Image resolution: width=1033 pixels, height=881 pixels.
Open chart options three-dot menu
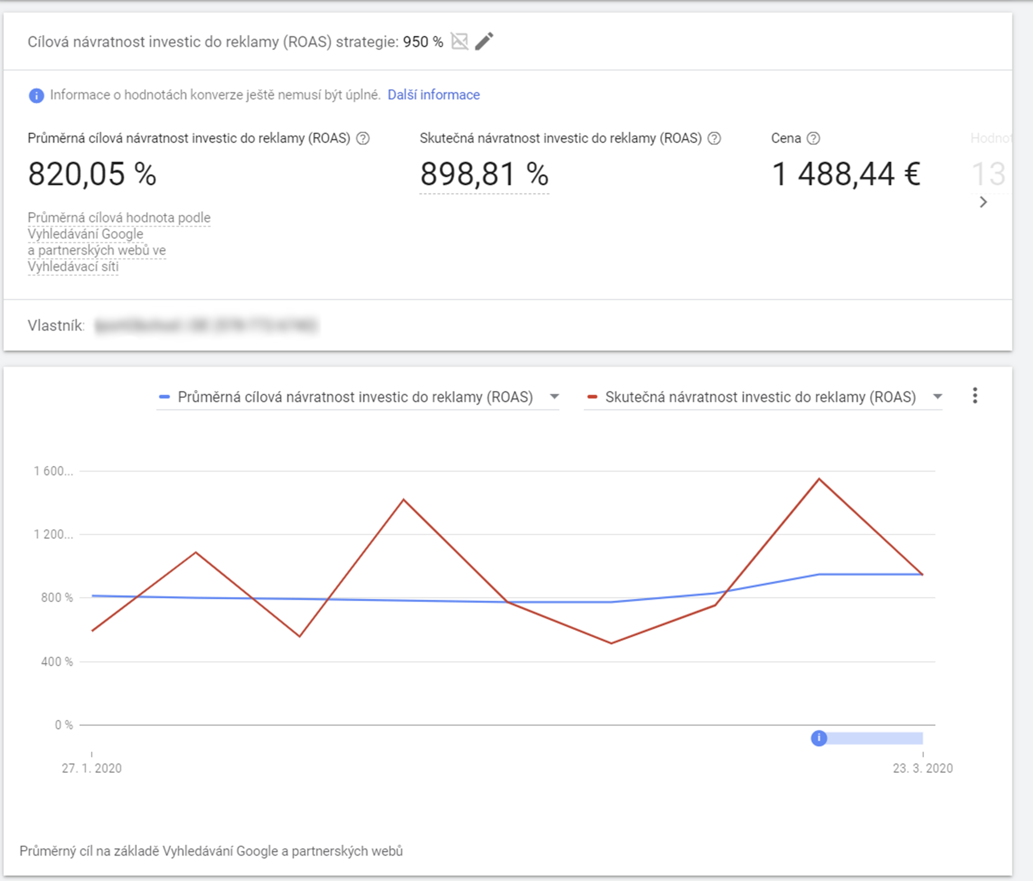(975, 396)
